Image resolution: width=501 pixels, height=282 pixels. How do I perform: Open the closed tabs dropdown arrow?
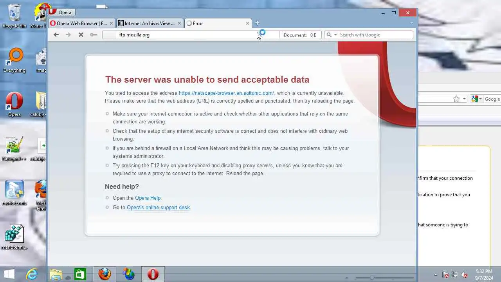pos(411,23)
